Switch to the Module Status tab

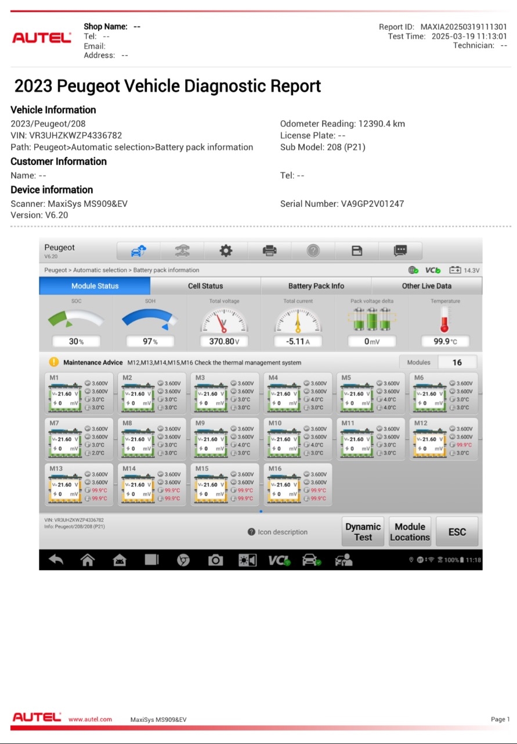(x=95, y=285)
